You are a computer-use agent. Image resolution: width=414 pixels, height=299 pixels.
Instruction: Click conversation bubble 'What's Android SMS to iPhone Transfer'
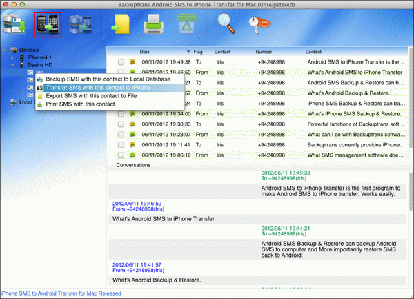coord(257,219)
